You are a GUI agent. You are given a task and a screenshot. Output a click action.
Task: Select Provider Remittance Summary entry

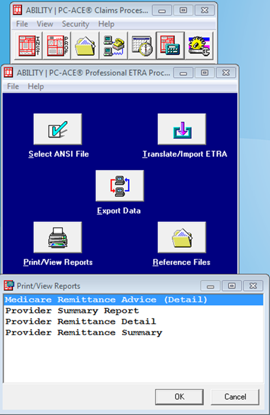tap(134, 332)
